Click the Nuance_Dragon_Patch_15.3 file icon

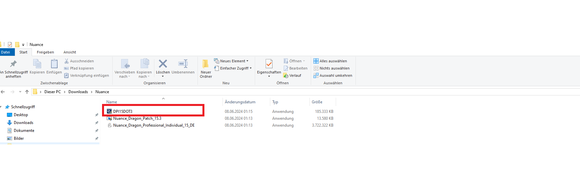(x=109, y=118)
